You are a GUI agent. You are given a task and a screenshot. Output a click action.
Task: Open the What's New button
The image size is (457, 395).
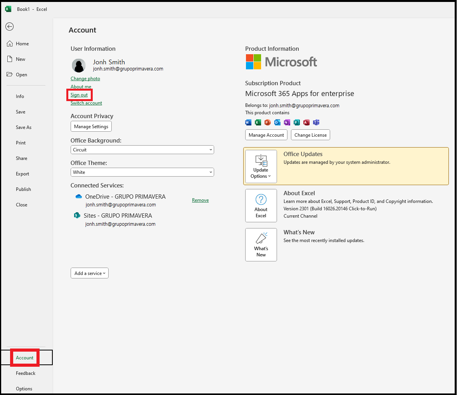coord(261,245)
